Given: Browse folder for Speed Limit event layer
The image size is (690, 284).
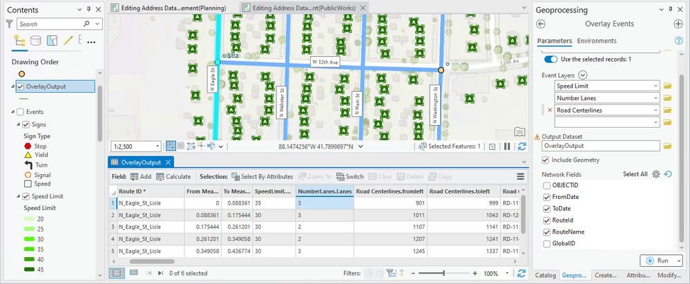Looking at the screenshot, I should pos(668,86).
